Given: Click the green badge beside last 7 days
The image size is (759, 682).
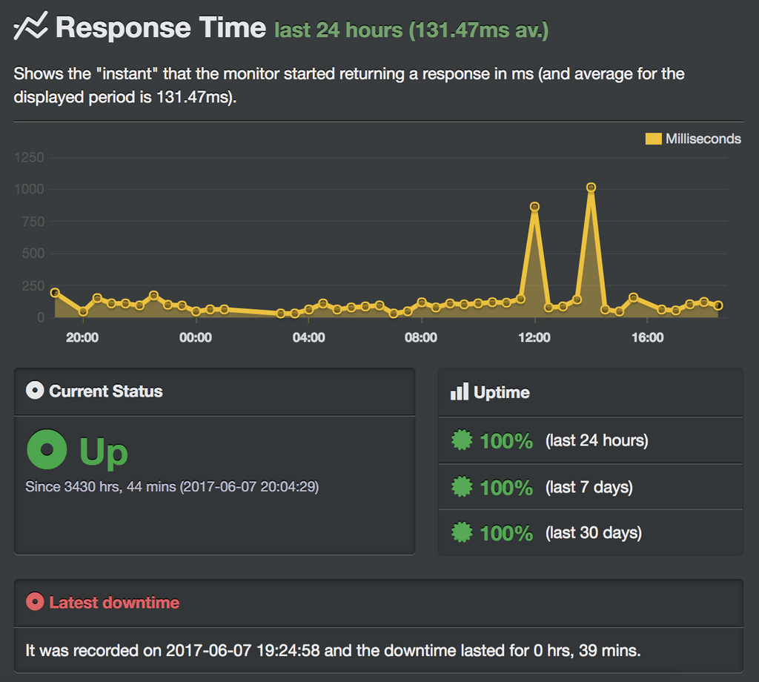Looking at the screenshot, I should pos(462,486).
